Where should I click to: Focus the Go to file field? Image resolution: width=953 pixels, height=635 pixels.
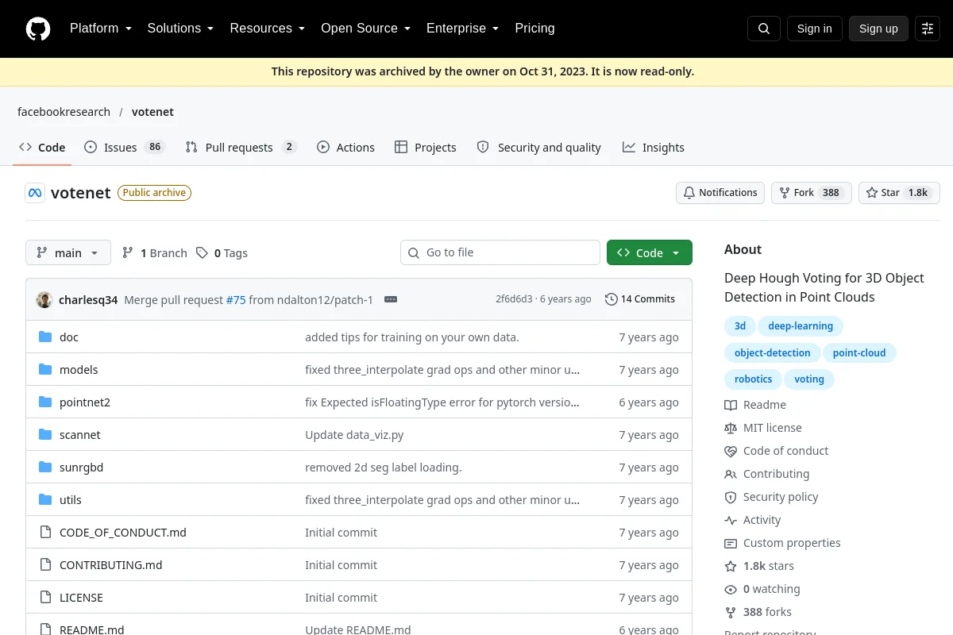click(x=500, y=252)
